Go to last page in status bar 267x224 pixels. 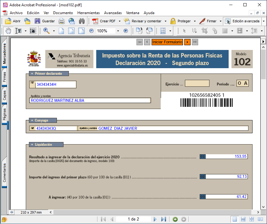[164, 219]
